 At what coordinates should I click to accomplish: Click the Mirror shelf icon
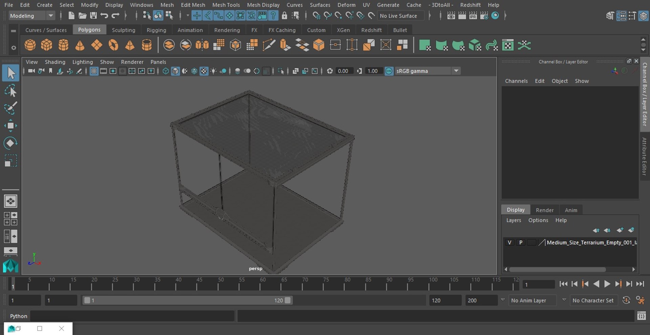pos(202,45)
